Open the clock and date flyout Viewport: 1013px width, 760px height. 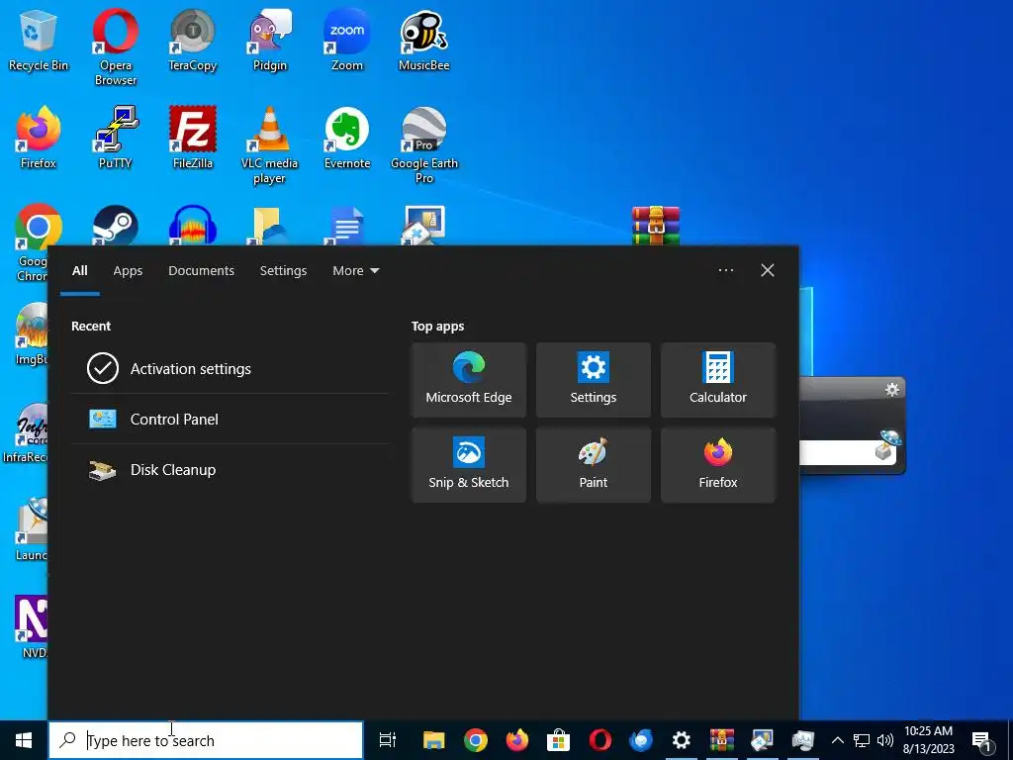[x=928, y=740]
